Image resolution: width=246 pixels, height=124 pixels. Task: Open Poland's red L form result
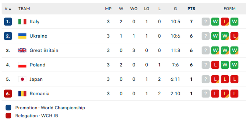215,65
